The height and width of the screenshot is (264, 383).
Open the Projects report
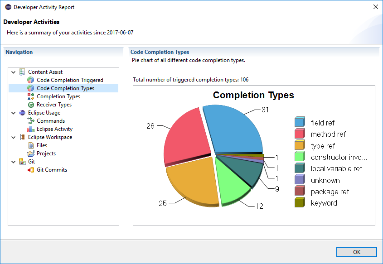tap(46, 154)
